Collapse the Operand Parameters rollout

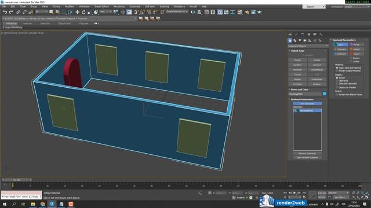point(344,40)
